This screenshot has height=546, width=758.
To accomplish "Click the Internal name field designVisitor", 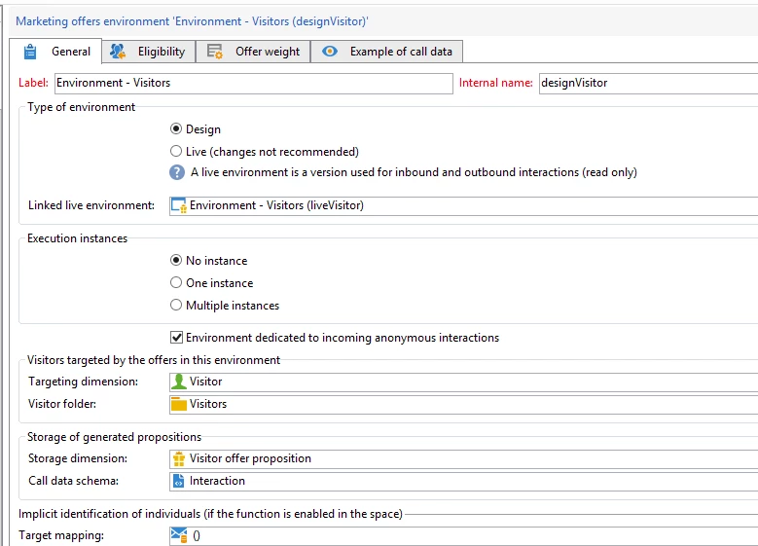I will coord(648,83).
